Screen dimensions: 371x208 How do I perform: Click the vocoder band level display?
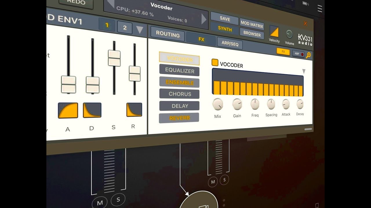click(258, 82)
